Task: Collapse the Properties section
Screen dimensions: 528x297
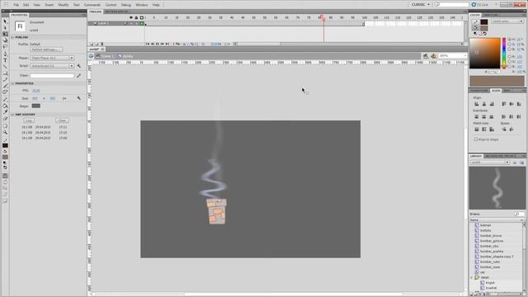Action: click(12, 83)
